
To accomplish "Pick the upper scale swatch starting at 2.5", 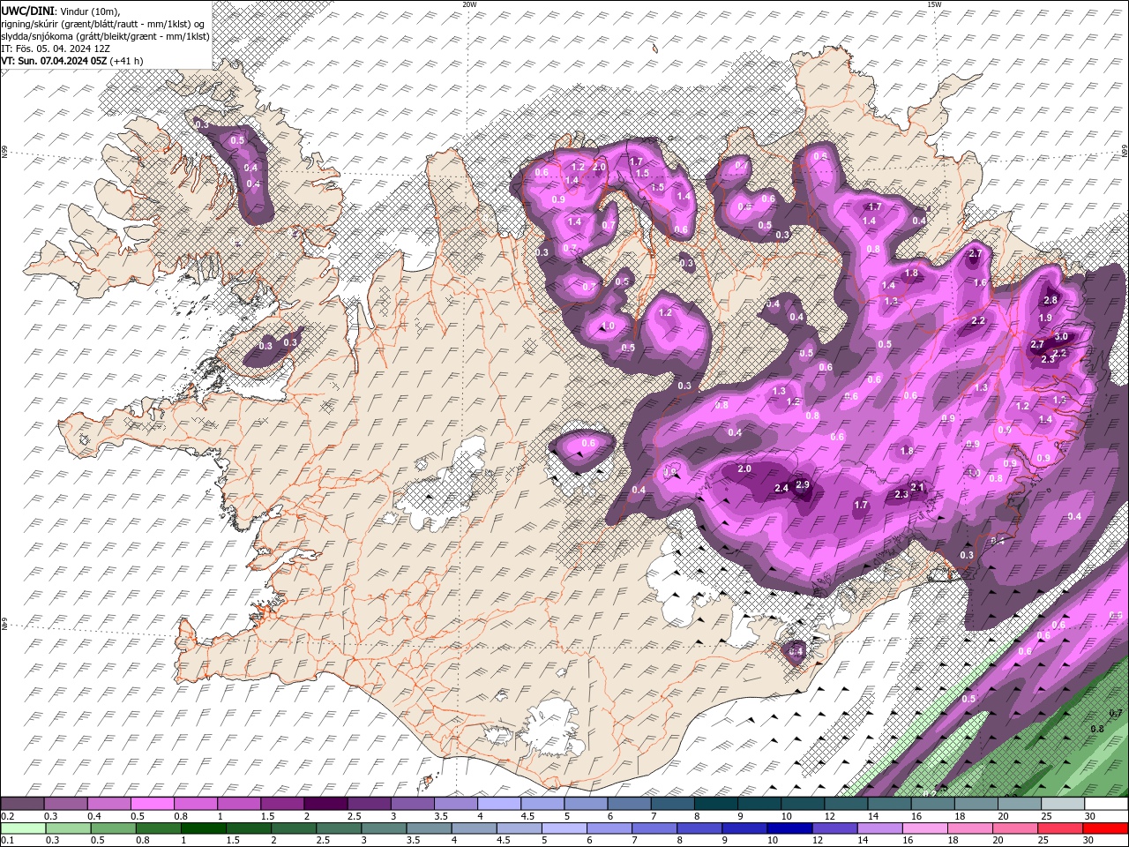I will [x=369, y=804].
